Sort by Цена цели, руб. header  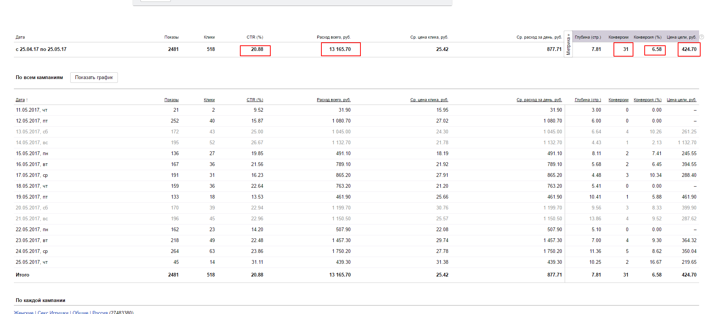681,100
